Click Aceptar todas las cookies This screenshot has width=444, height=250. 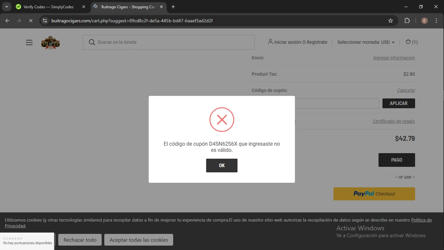[x=139, y=240]
